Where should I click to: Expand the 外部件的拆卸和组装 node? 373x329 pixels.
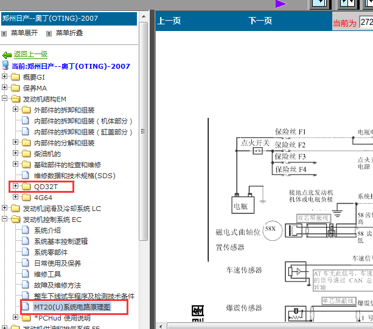tap(15, 109)
